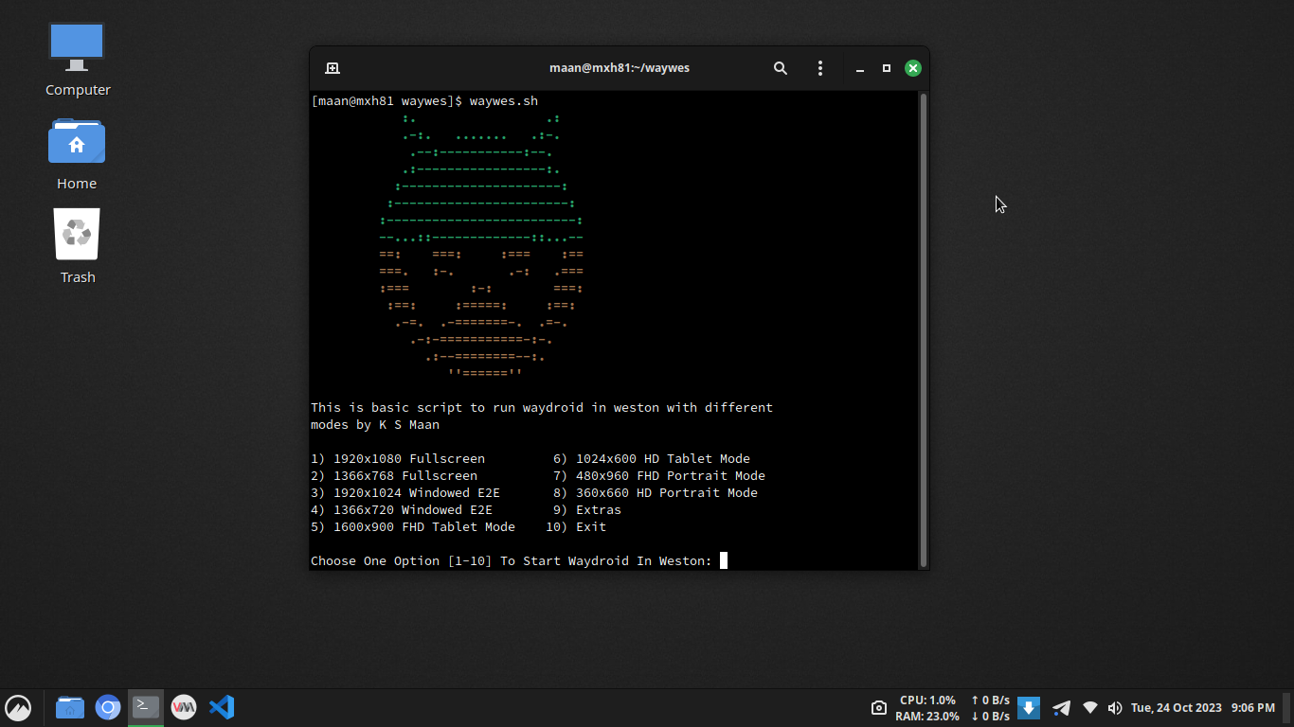Launch the file manager from taskbar

[x=70, y=708]
